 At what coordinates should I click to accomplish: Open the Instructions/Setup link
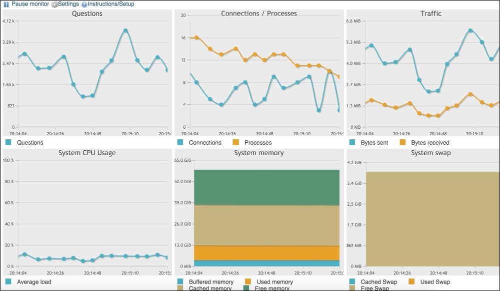(x=111, y=4)
